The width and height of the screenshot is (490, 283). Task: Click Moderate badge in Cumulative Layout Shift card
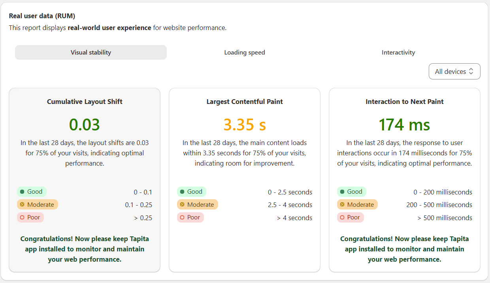[x=38, y=205]
